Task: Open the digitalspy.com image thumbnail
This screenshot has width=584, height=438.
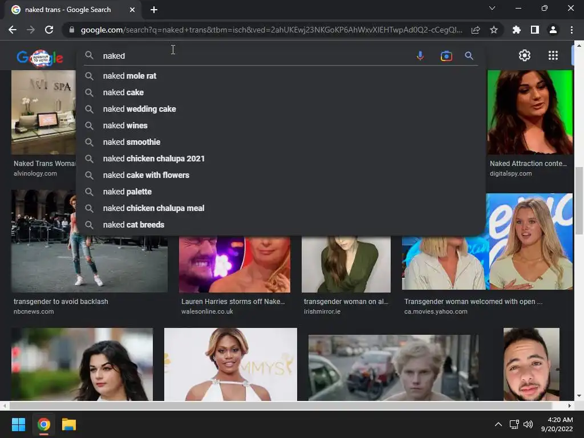Action: 530,112
